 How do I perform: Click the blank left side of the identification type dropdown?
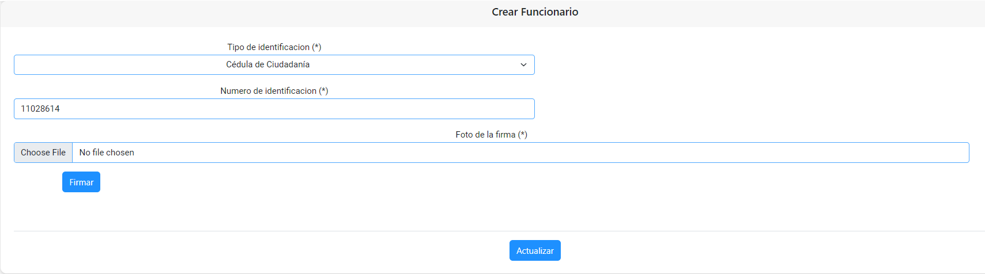(115, 65)
